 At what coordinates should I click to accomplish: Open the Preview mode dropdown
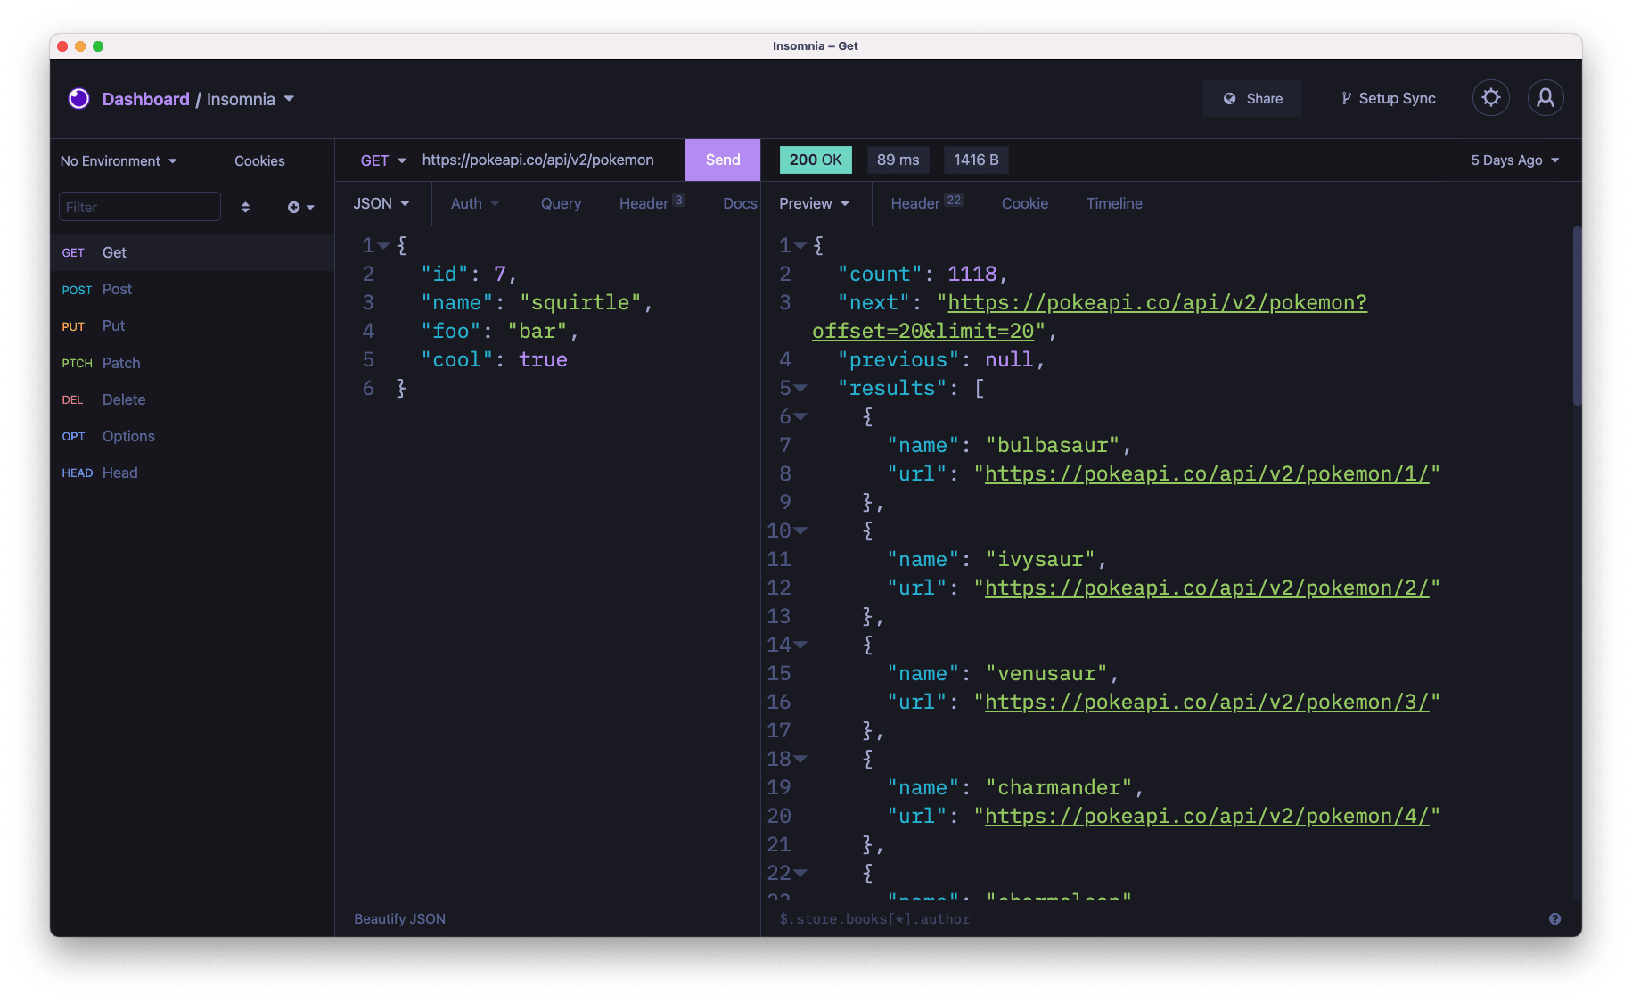coord(815,203)
